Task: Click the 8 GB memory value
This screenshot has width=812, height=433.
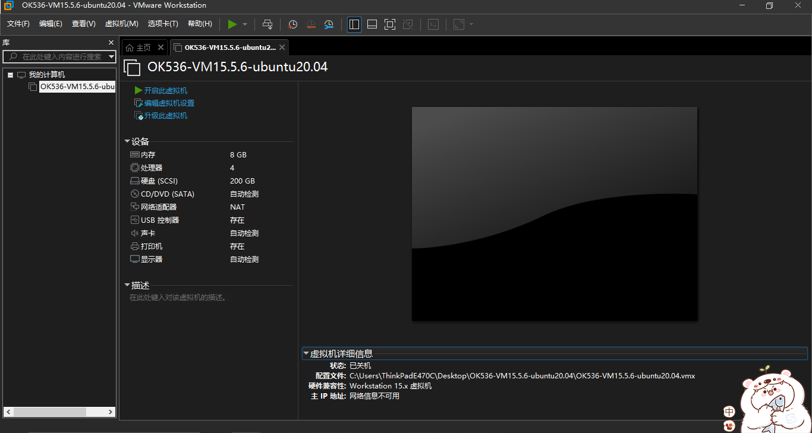Action: point(238,154)
